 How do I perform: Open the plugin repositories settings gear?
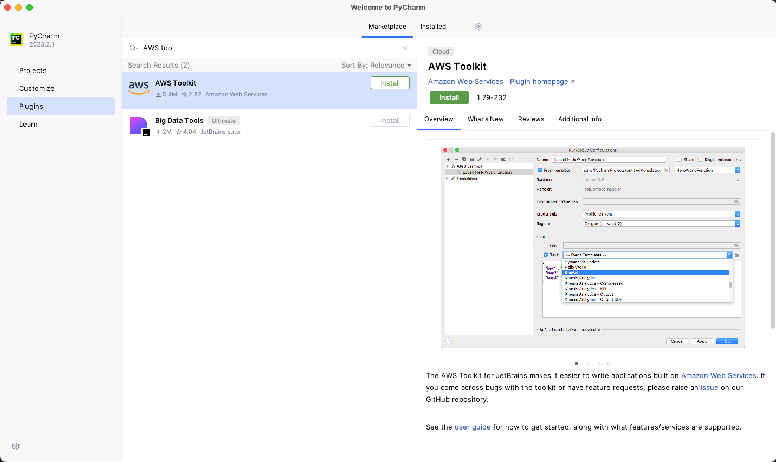pyautogui.click(x=477, y=26)
